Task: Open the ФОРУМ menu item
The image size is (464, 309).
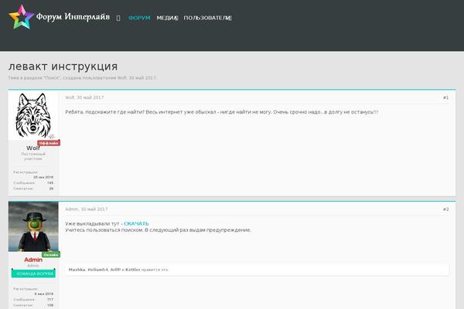Action: [x=139, y=18]
